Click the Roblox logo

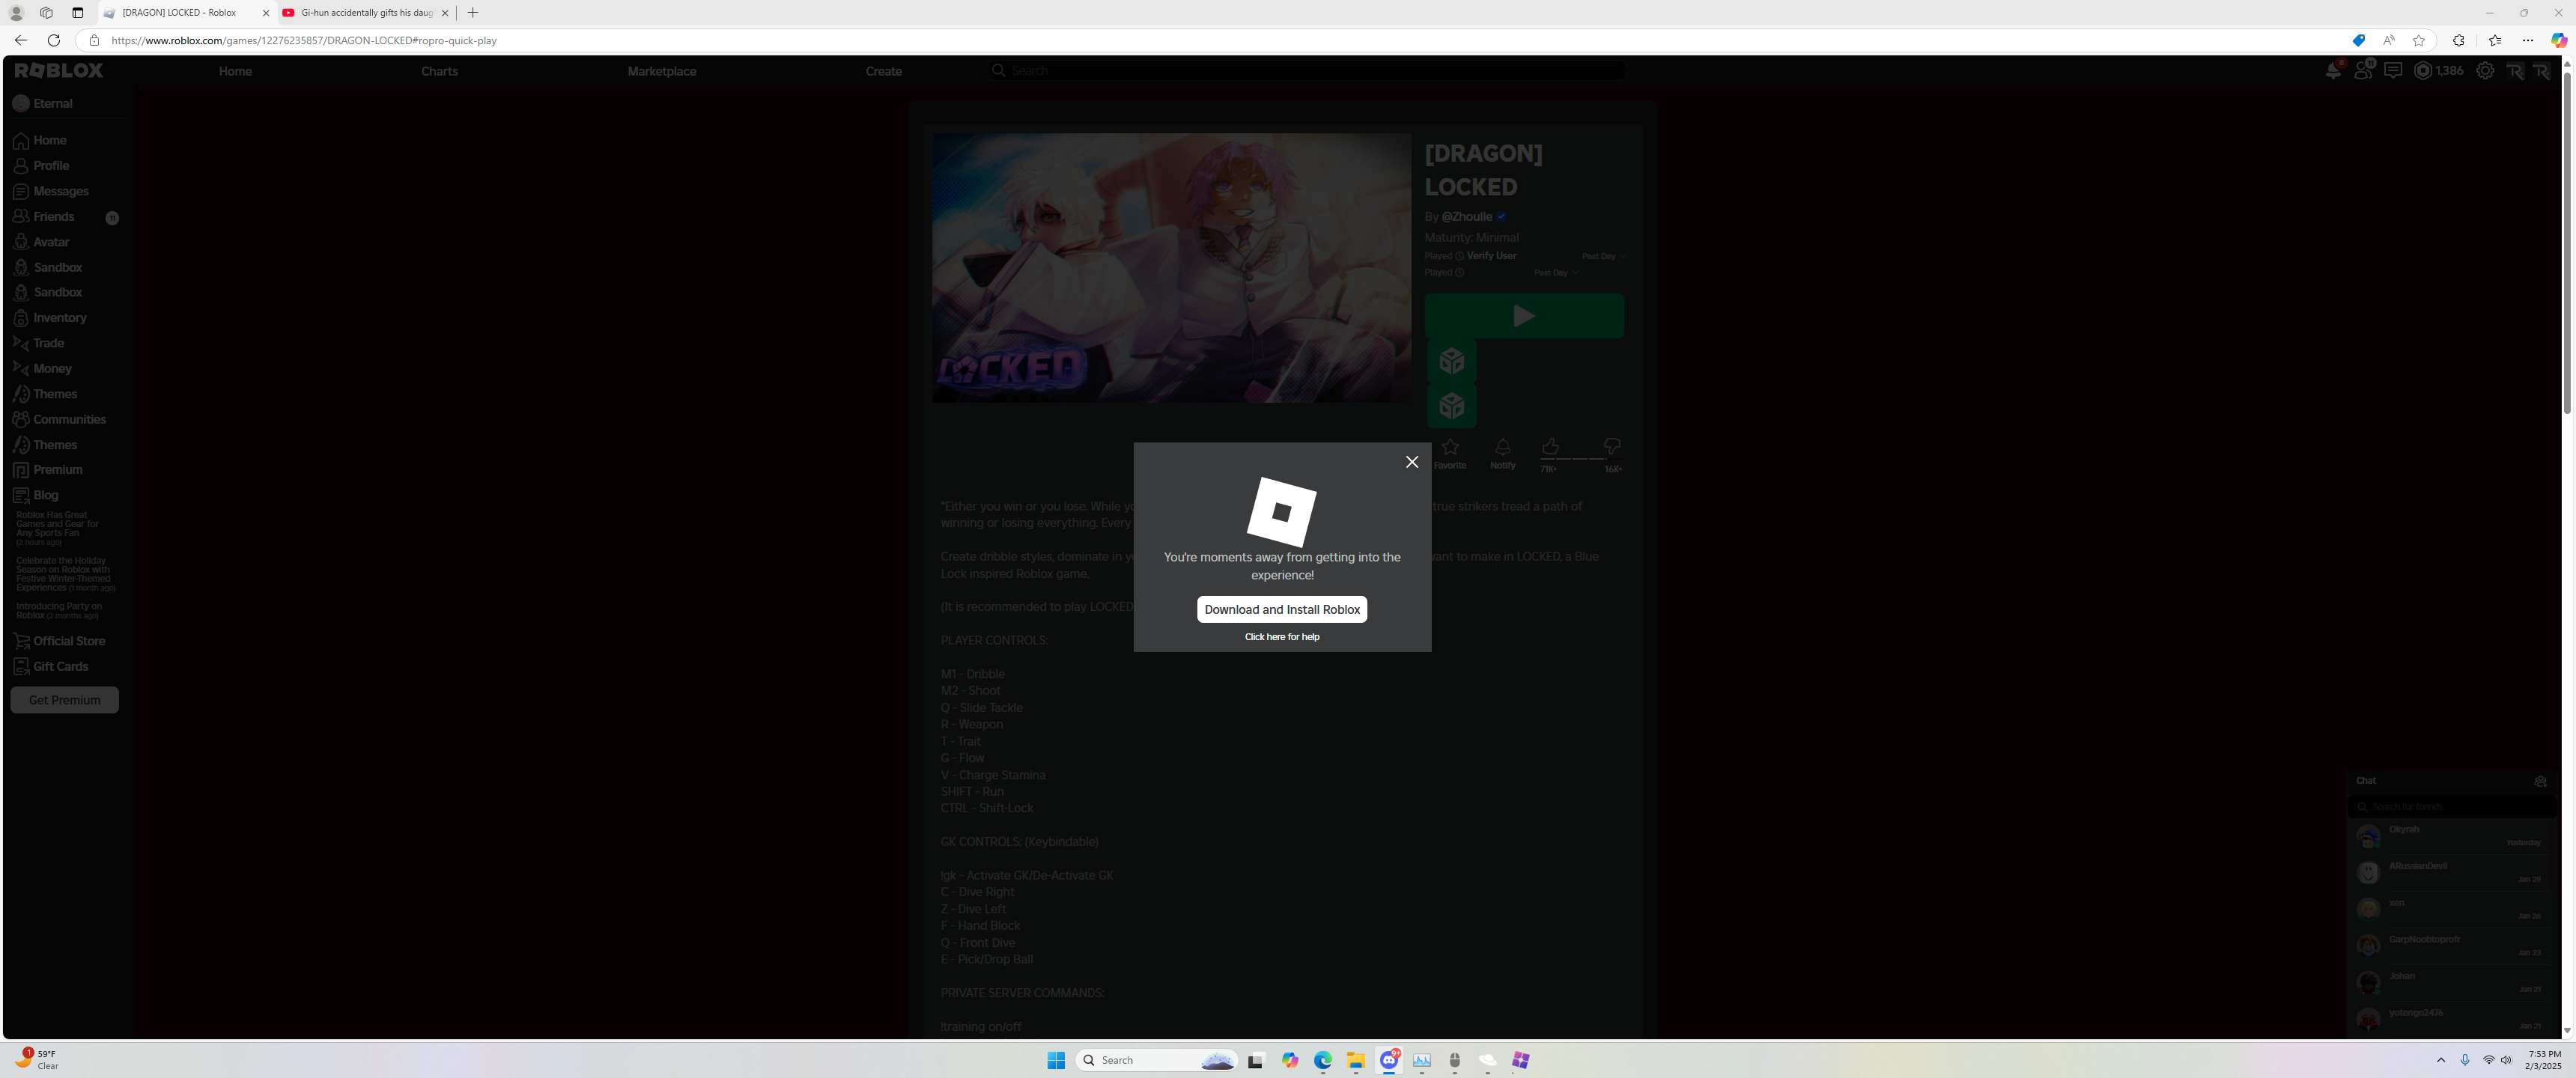(59, 70)
